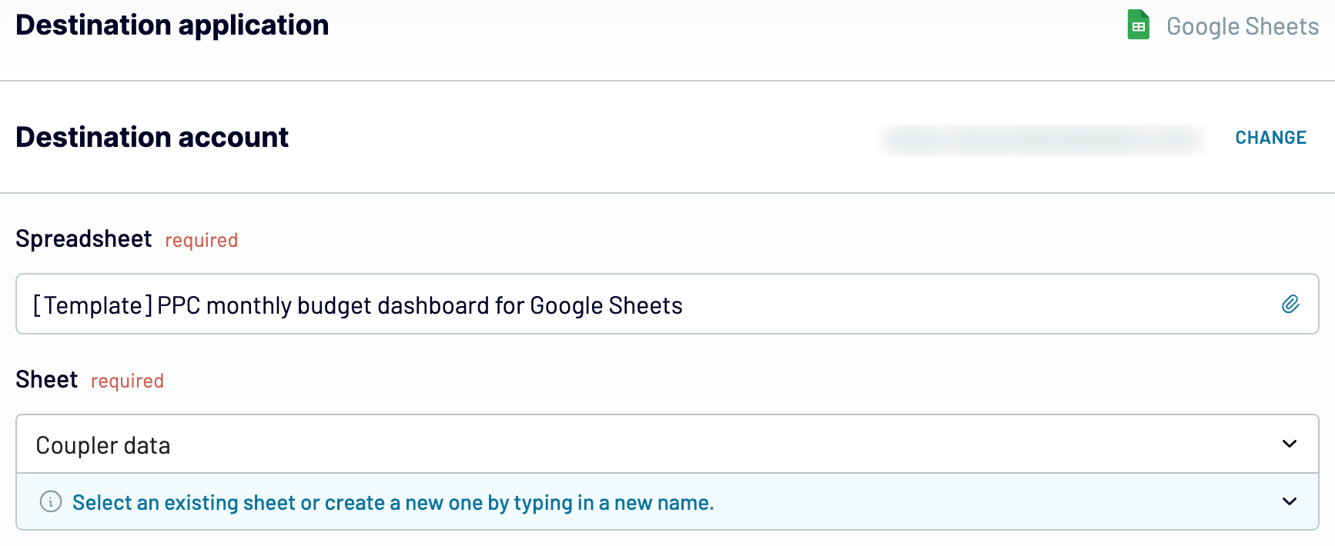Click the Sheet field label
Image resolution: width=1335 pixels, height=546 pixels.
(x=47, y=379)
